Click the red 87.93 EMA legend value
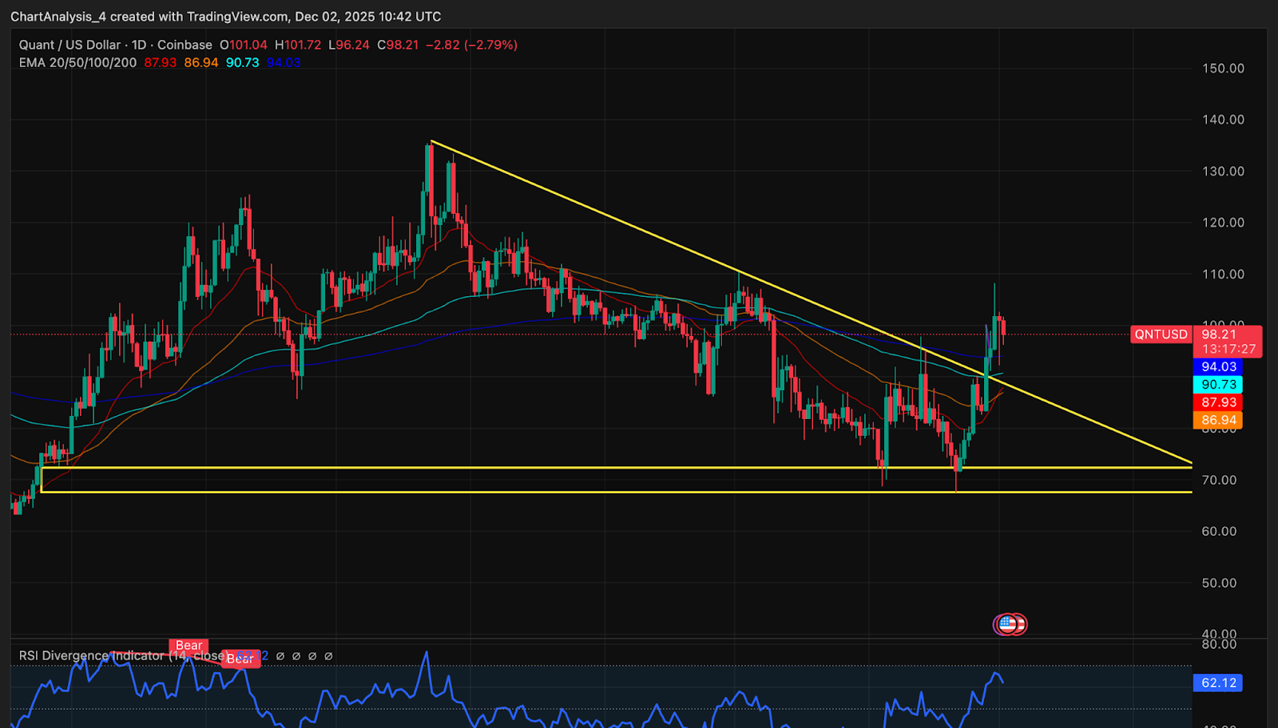Screen dimensions: 1278x728 (x=161, y=62)
